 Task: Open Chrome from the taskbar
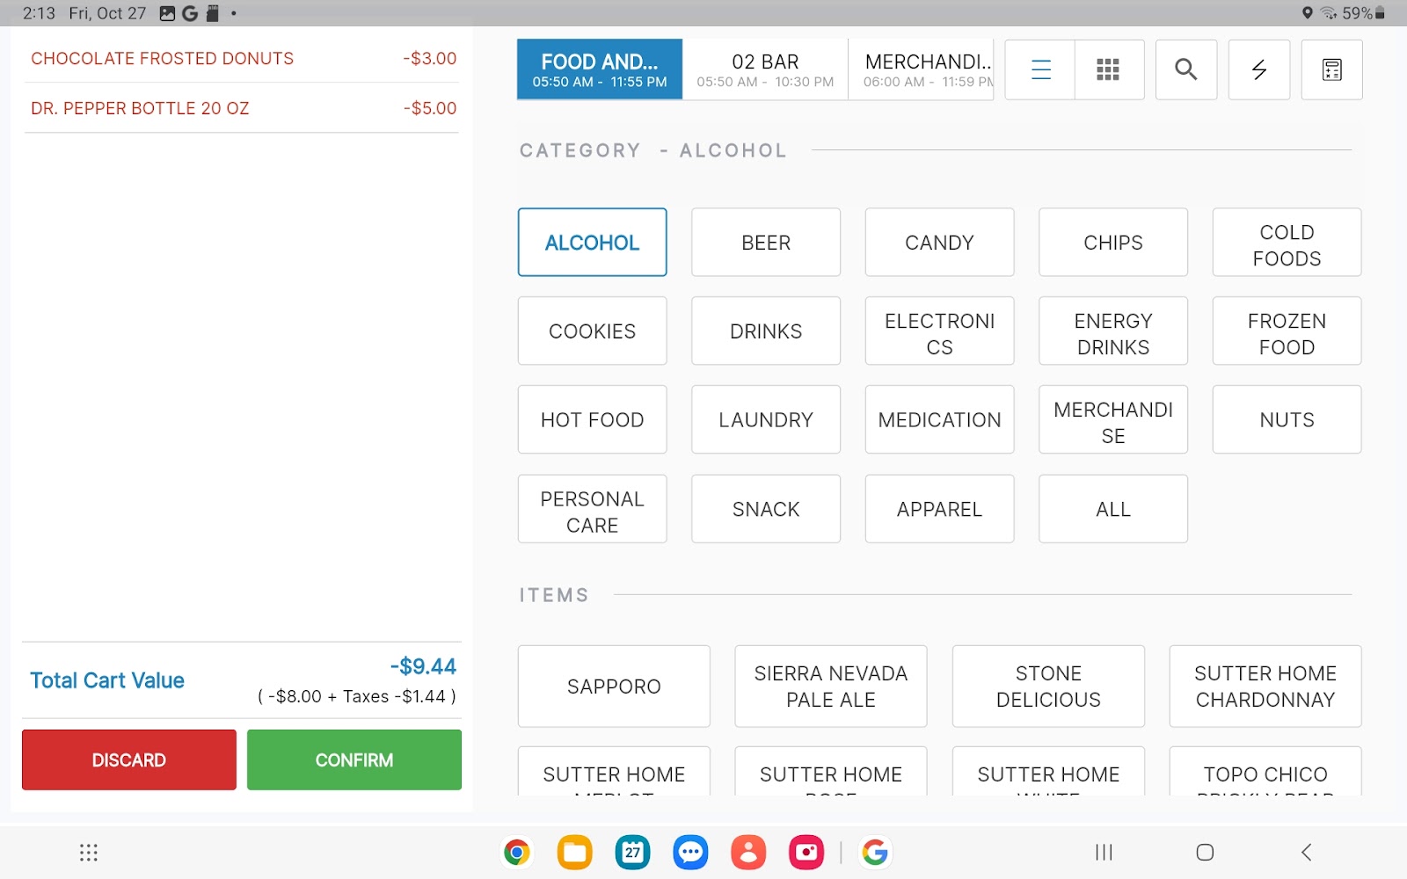(517, 852)
